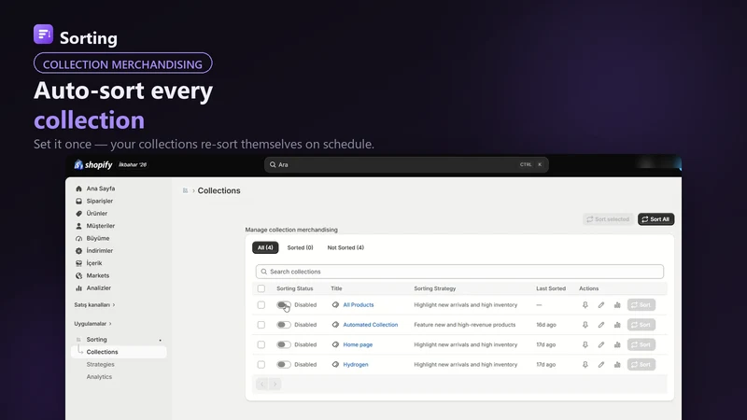Tick the Home page row checkbox
Viewport: 747px width, 420px height.
coord(261,344)
